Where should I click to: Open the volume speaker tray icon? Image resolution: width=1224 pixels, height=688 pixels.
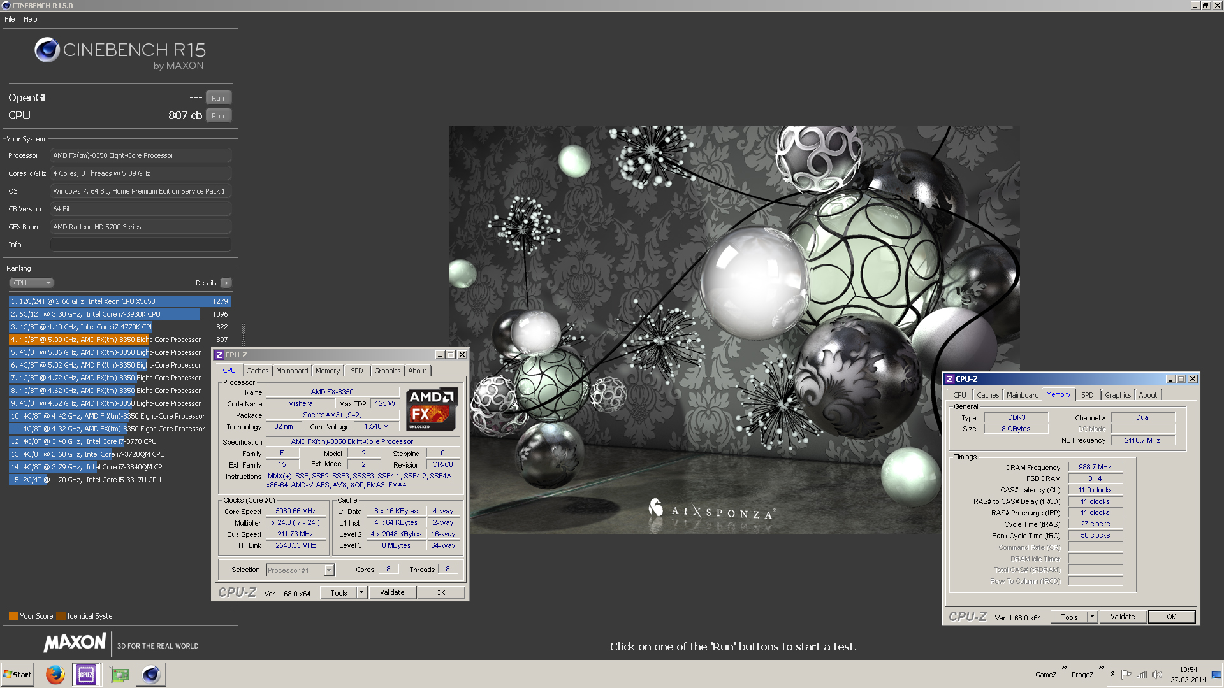(x=1157, y=675)
